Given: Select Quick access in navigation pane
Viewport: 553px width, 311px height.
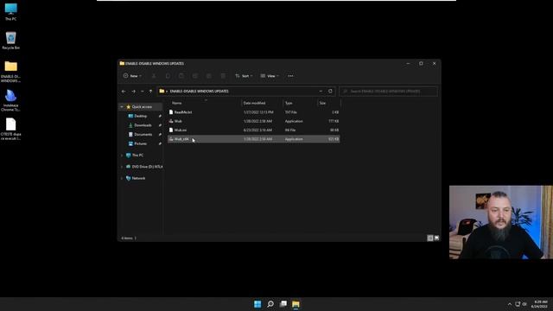Looking at the screenshot, I should point(142,107).
